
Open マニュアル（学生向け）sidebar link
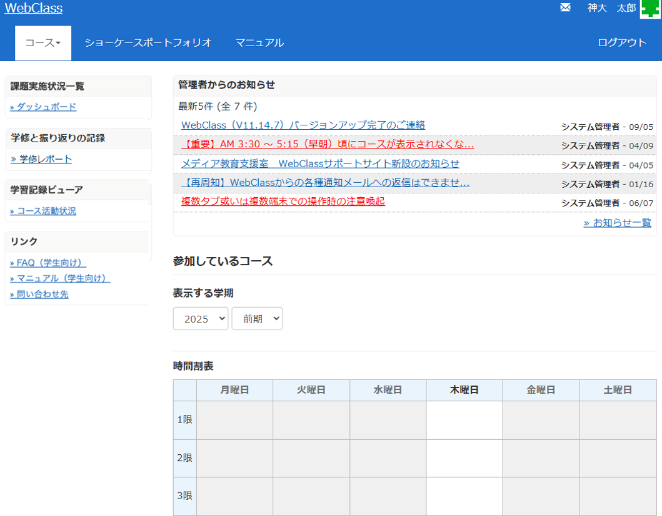click(60, 278)
